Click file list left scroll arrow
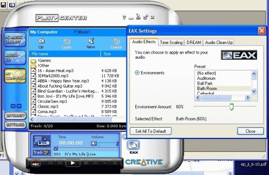269x175 pixels. click(32, 119)
